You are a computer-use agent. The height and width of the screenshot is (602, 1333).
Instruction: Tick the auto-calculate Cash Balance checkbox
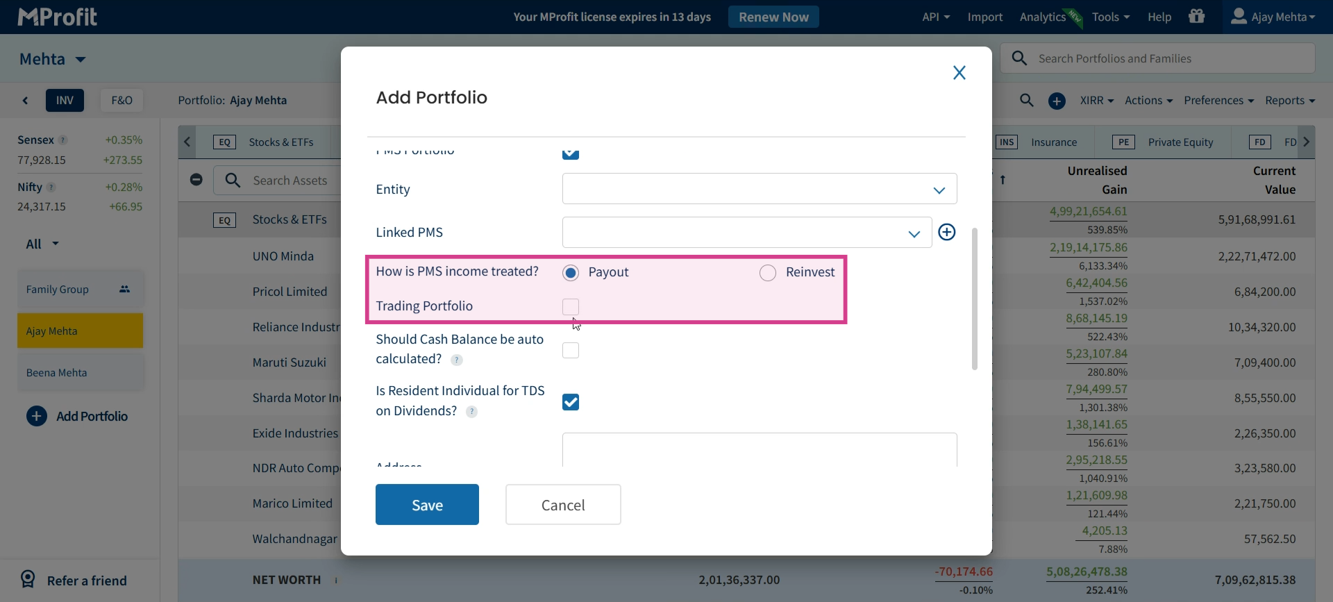571,350
